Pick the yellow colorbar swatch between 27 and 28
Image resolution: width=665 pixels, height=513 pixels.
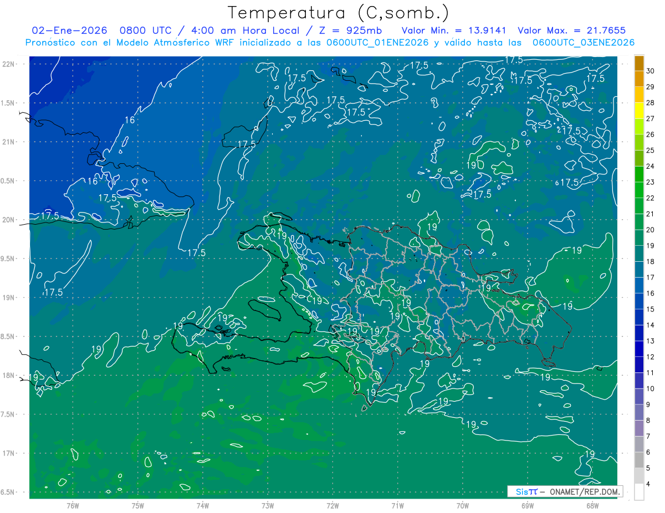639,111
